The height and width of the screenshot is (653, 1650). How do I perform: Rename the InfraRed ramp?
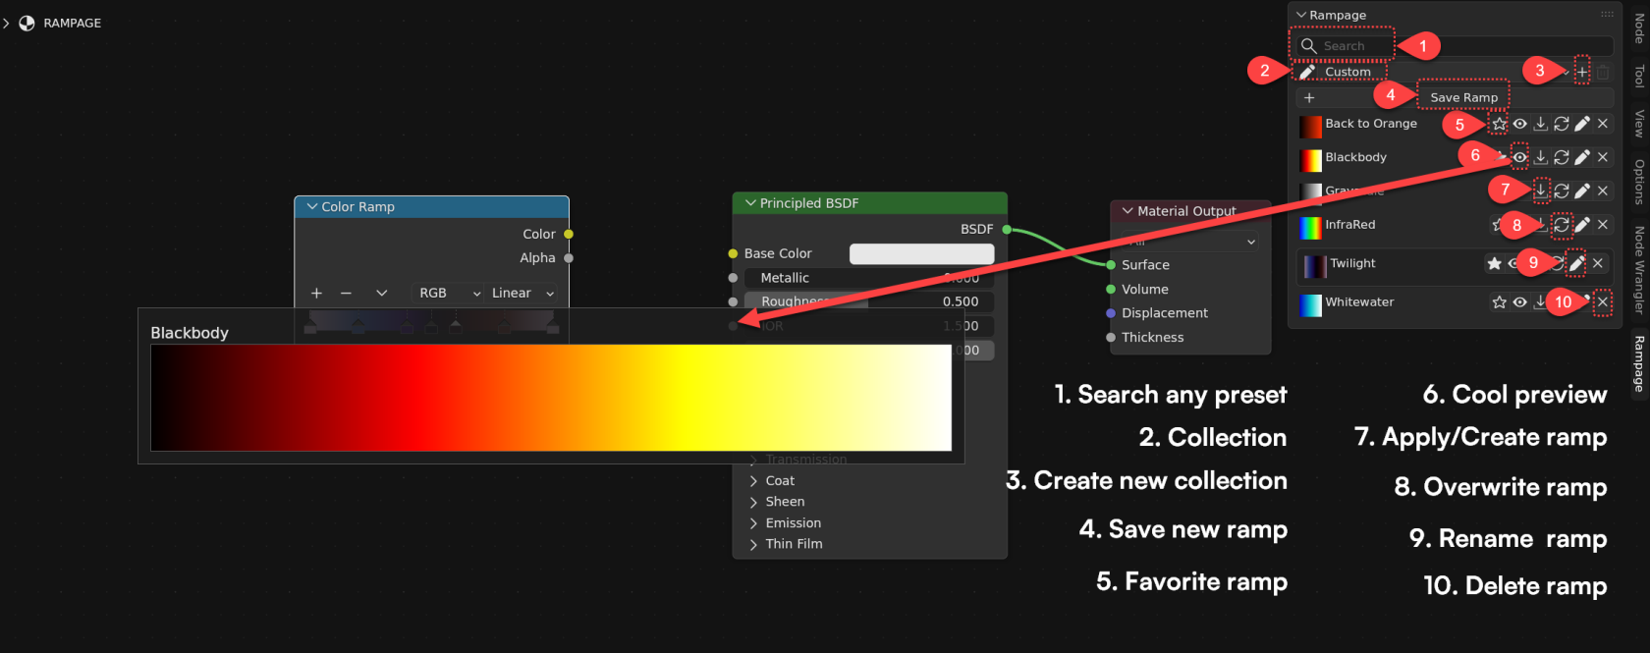point(1581,225)
